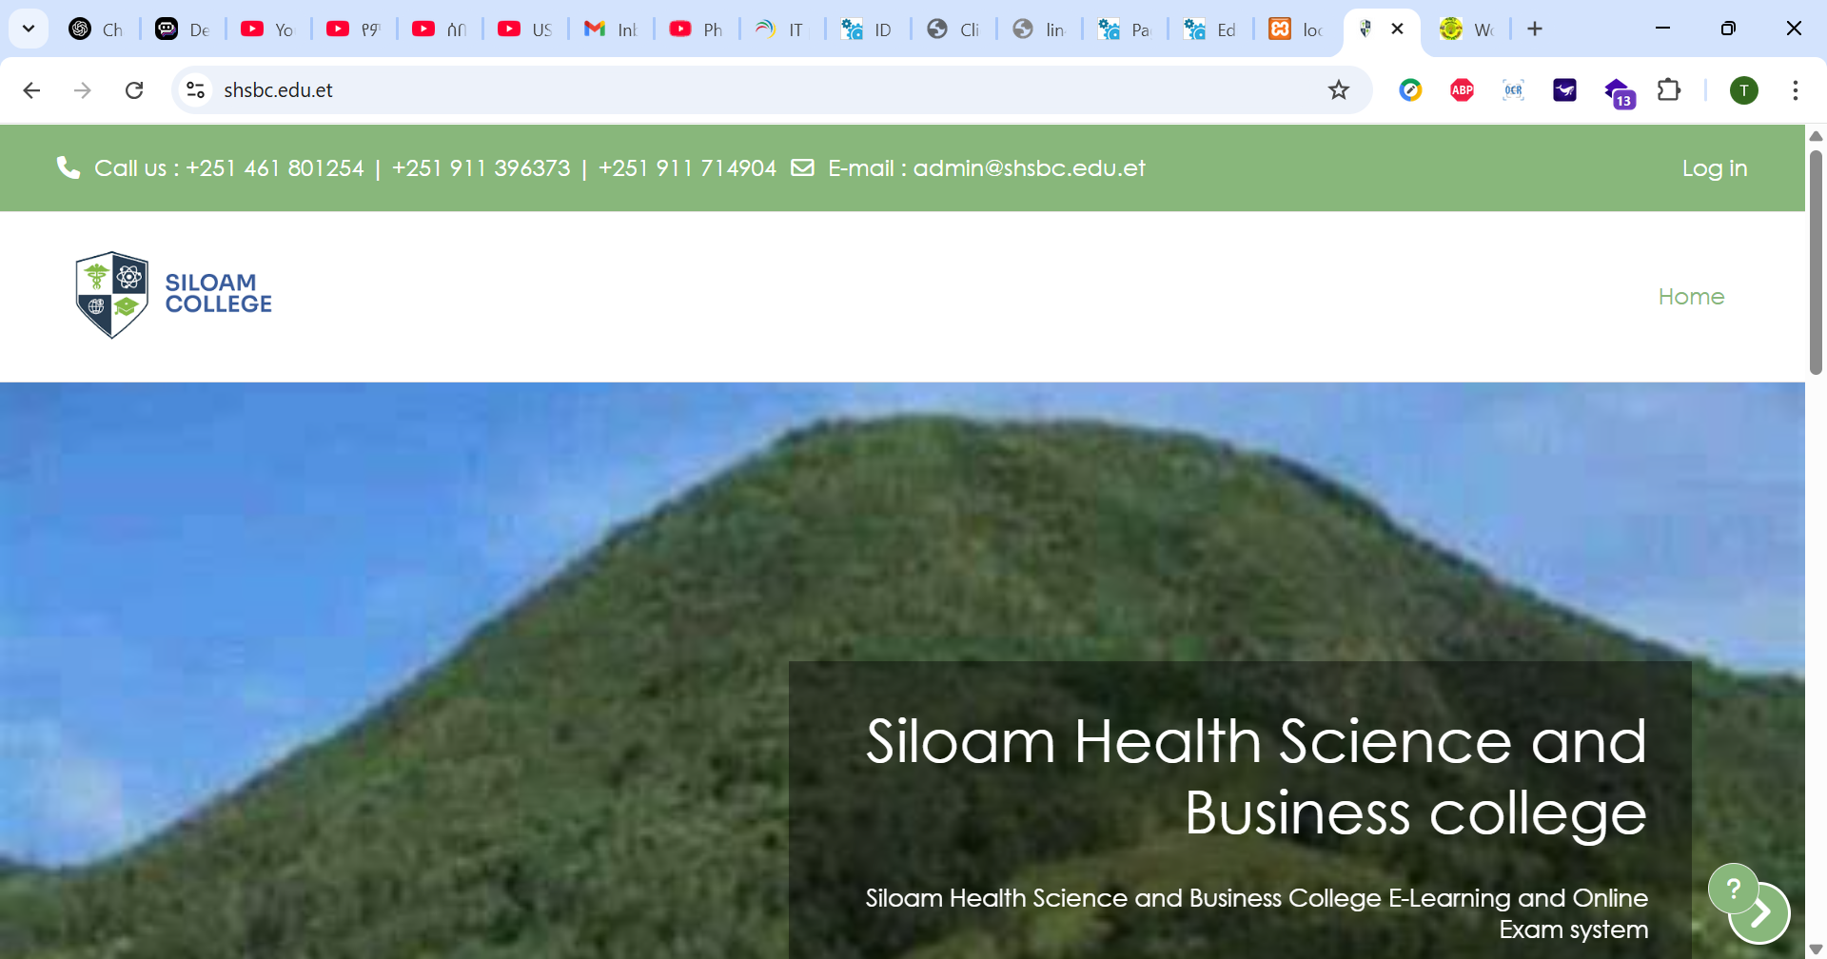Open the dark purple bird extension icon
The image size is (1827, 959).
[x=1564, y=89]
